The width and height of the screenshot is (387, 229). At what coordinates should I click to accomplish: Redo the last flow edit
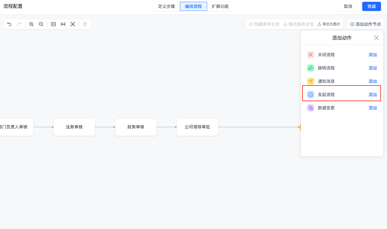pos(19,24)
